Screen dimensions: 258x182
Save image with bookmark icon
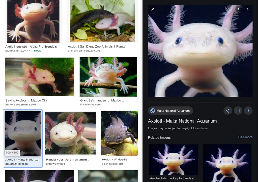tap(238, 111)
